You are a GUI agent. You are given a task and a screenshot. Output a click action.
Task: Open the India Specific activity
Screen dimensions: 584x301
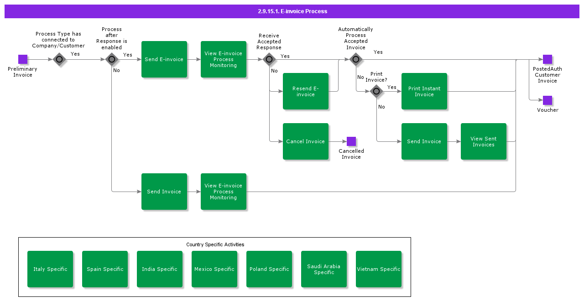tap(160, 269)
